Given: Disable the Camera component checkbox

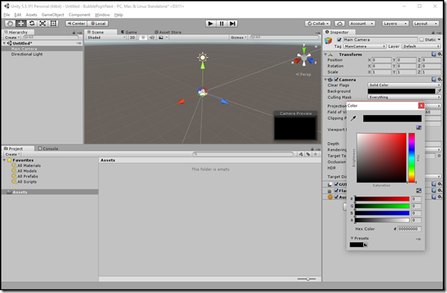Looking at the screenshot, I should (x=336, y=79).
